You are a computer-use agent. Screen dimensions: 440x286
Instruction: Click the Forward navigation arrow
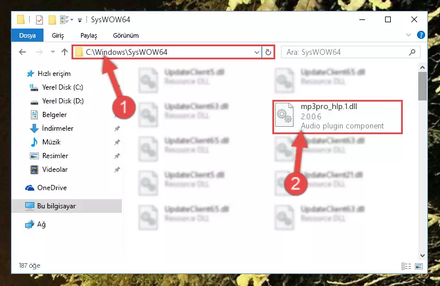[39, 52]
